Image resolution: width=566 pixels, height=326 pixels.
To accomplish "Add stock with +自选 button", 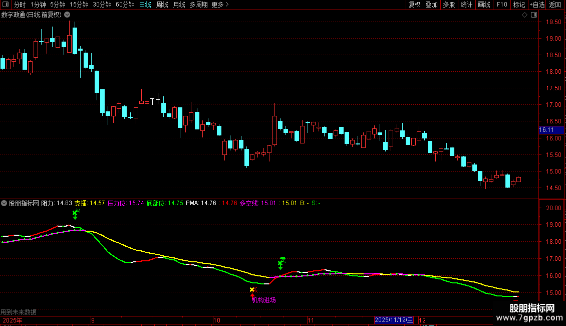I will [537, 5].
